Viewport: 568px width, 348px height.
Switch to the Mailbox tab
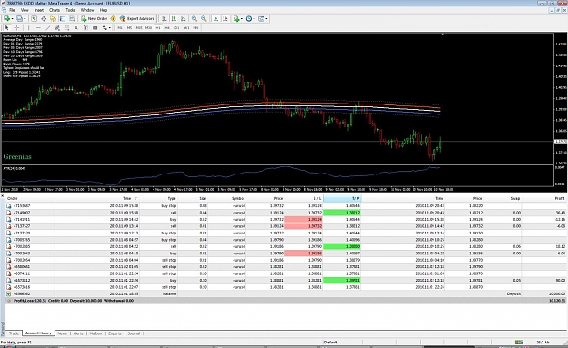95,333
